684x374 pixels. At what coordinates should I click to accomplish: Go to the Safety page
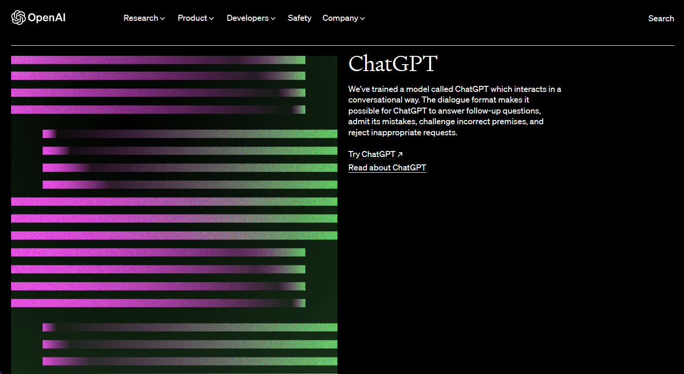point(299,18)
